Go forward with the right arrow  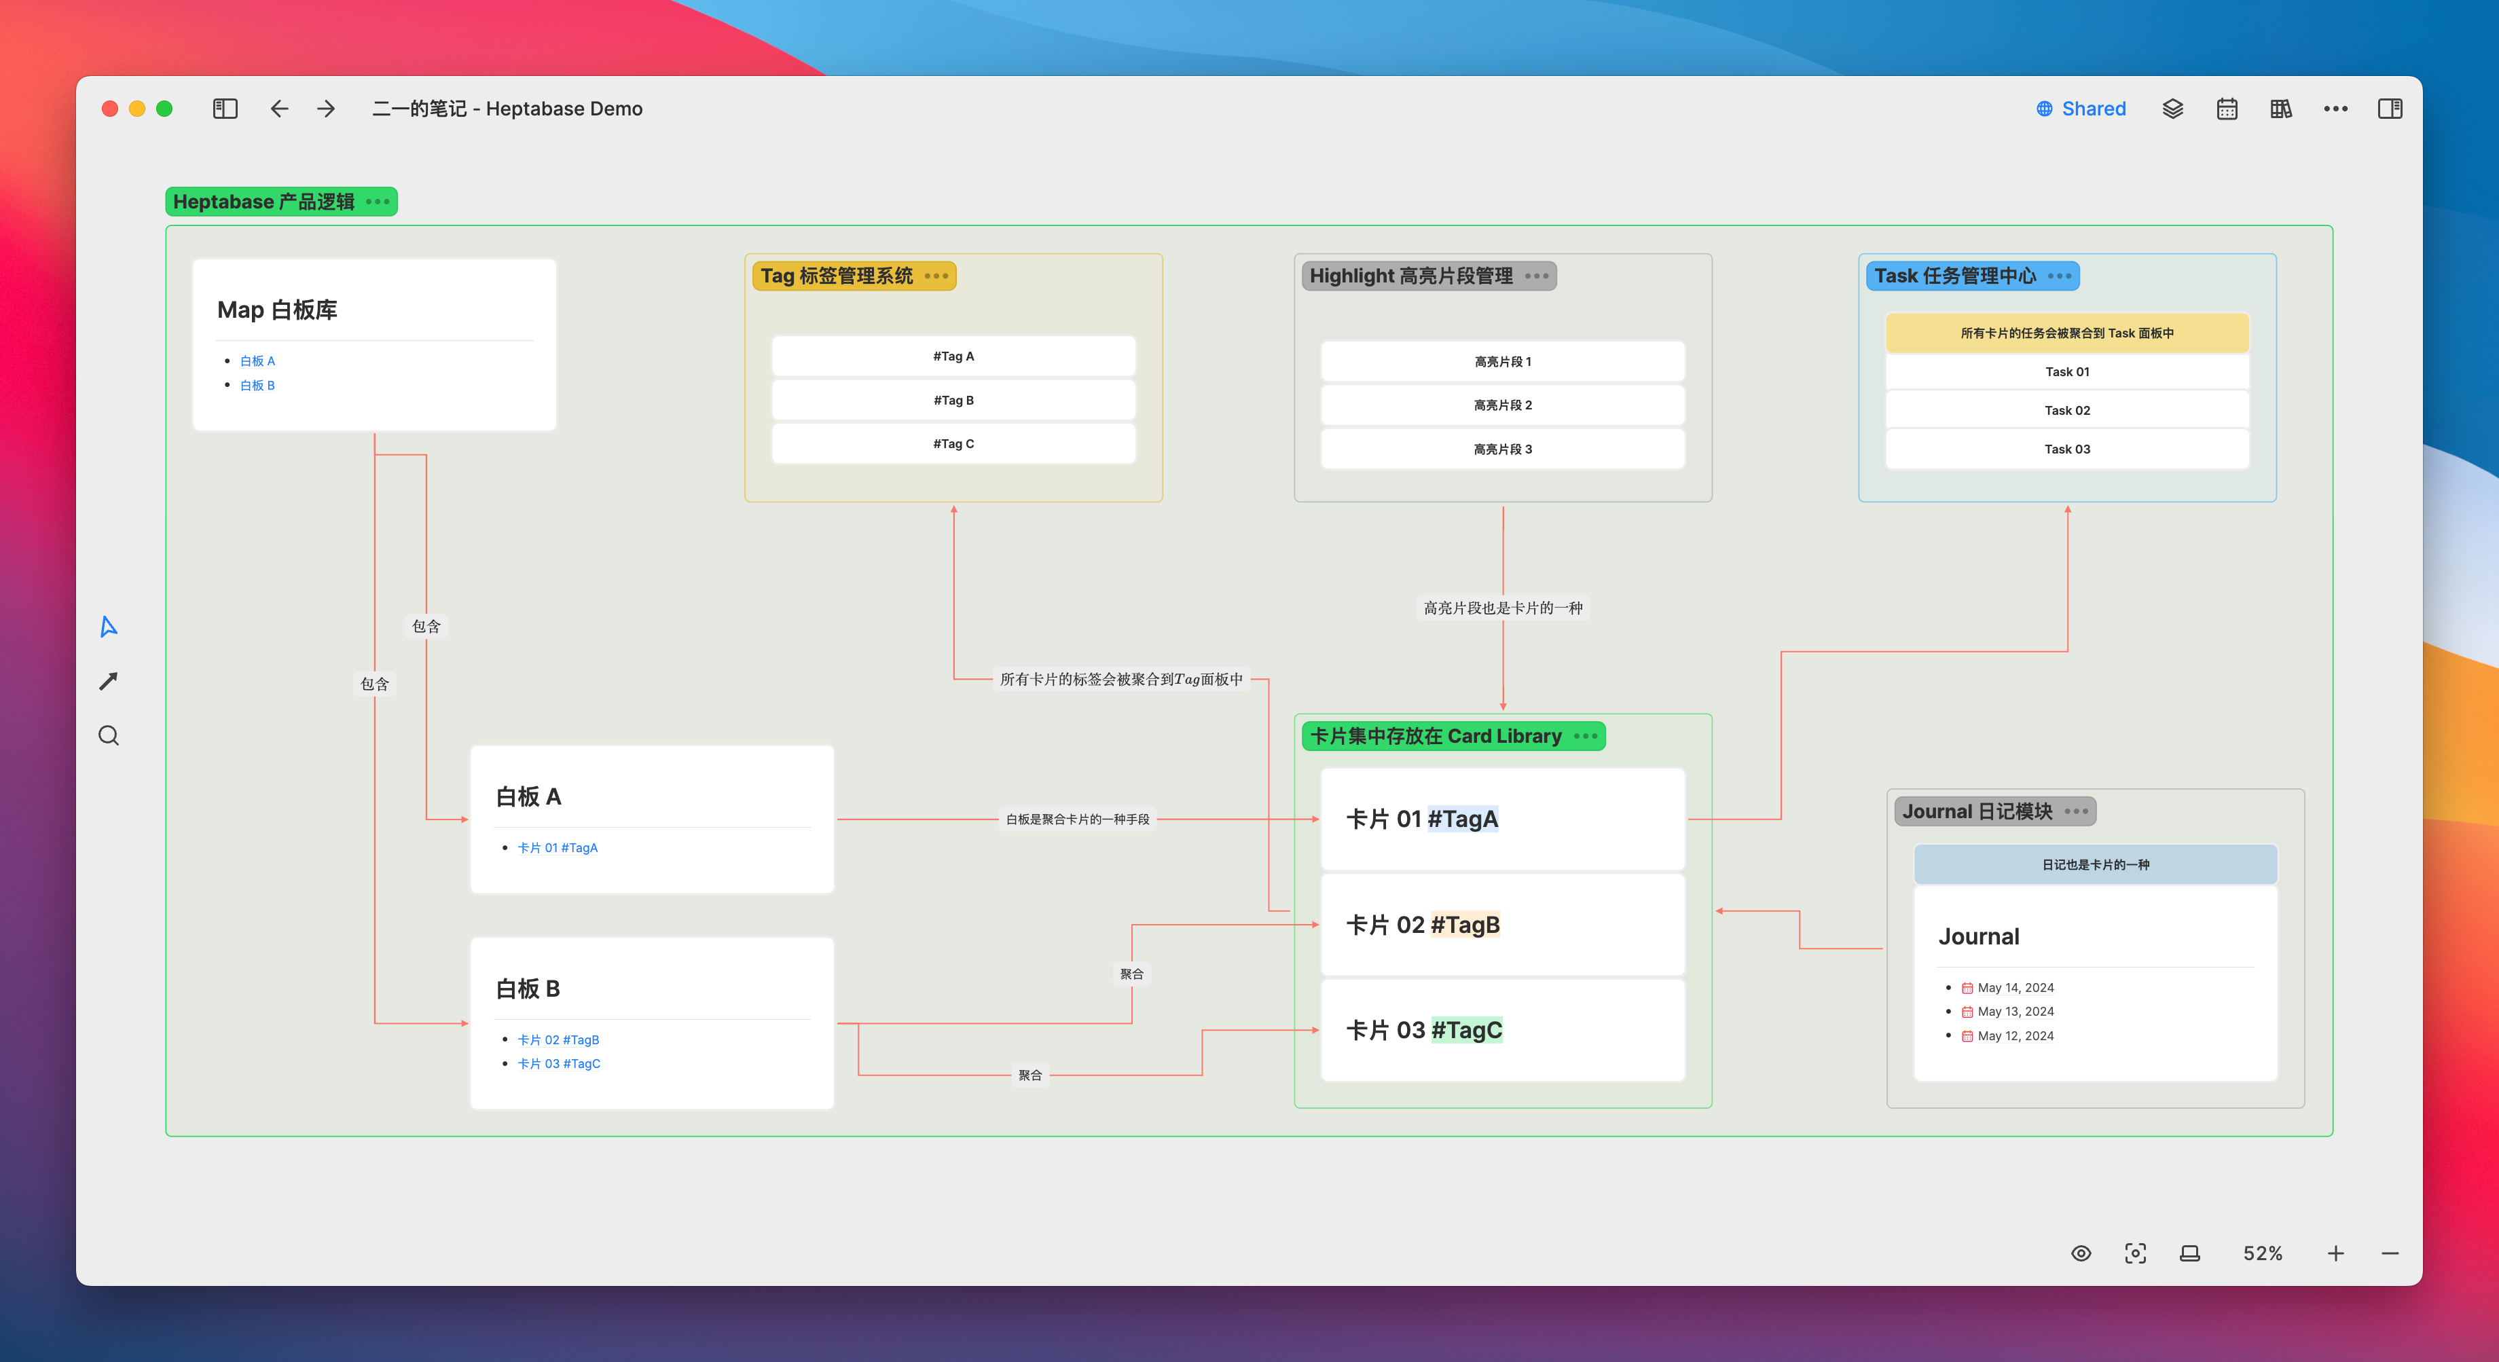point(326,109)
